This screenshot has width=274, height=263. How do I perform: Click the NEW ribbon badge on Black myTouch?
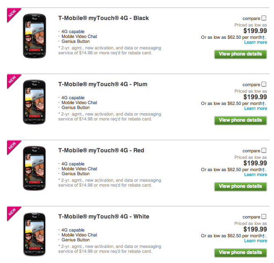[13, 14]
